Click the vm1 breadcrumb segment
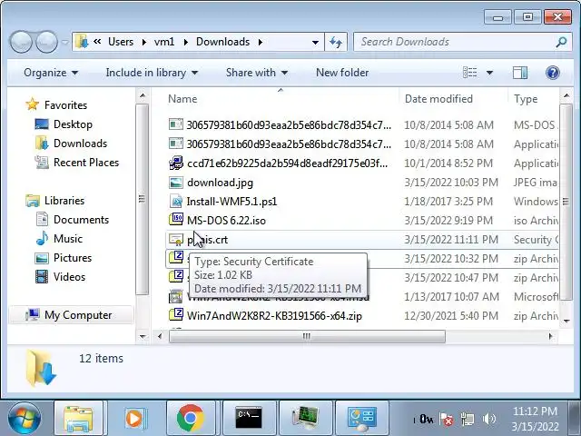 point(164,42)
